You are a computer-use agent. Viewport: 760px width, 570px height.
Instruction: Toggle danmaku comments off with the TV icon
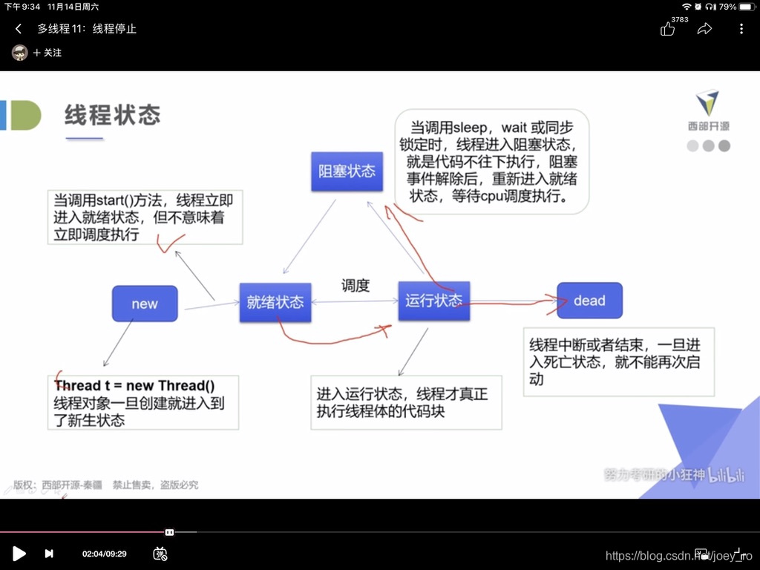pyautogui.click(x=160, y=554)
